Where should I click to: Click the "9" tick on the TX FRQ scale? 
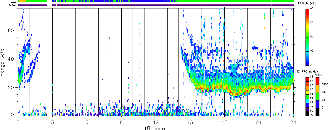click(312, 115)
